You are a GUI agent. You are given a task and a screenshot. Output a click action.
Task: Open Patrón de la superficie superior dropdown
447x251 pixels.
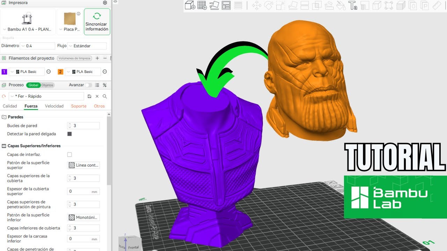[83, 165]
